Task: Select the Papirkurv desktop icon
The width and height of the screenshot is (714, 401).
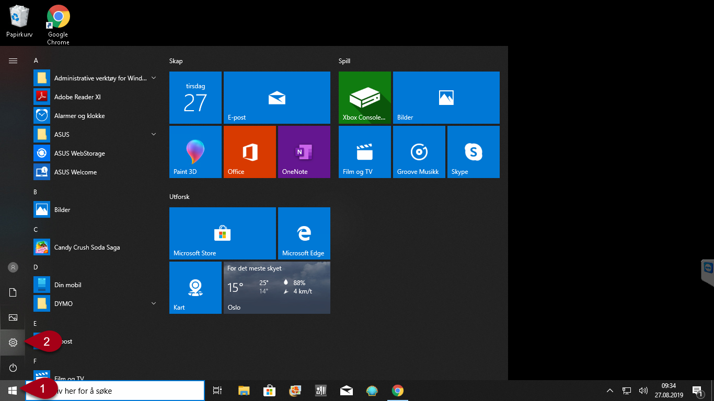Action: point(19,21)
